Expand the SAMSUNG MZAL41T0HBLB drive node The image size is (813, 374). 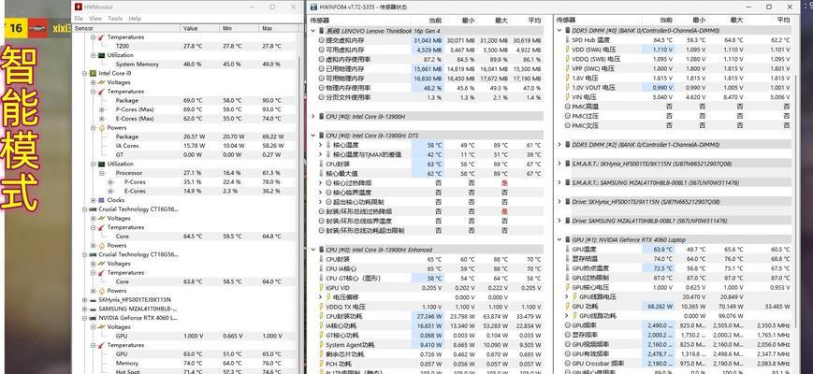(84, 309)
